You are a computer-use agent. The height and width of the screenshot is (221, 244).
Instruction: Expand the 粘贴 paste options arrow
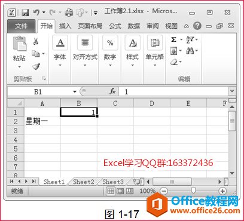[19, 67]
